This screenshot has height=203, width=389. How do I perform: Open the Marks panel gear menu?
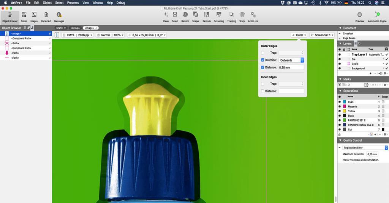[x=385, y=85]
